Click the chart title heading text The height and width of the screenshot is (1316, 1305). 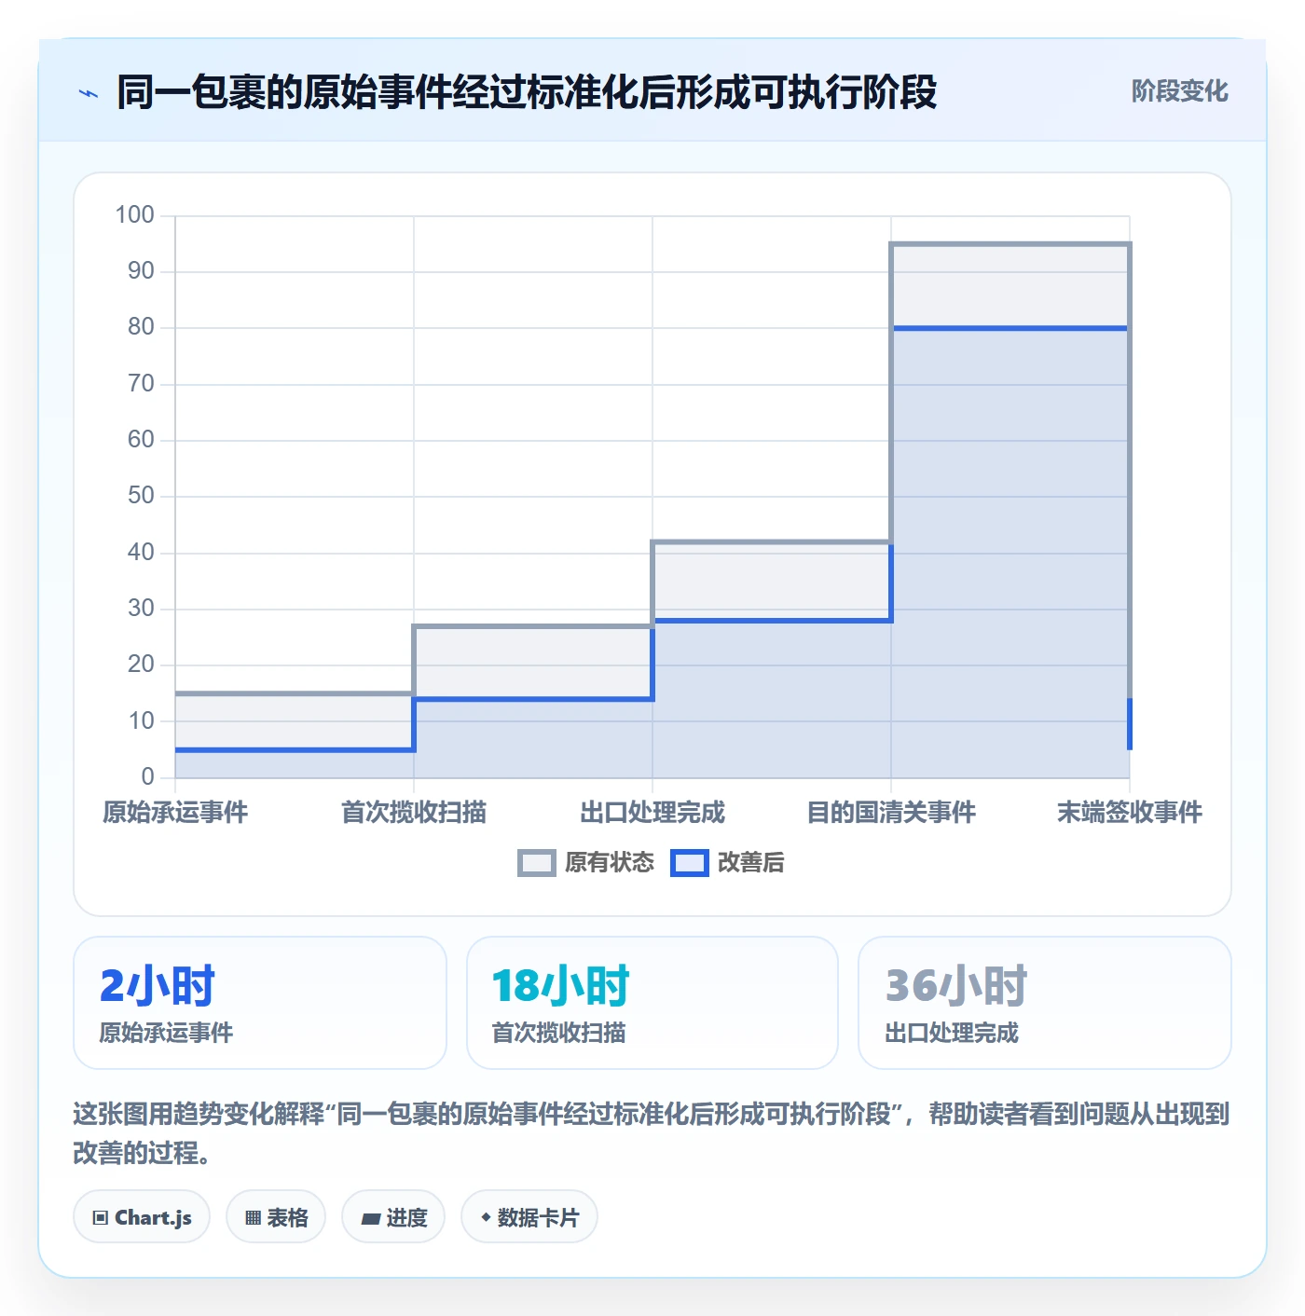point(527,93)
